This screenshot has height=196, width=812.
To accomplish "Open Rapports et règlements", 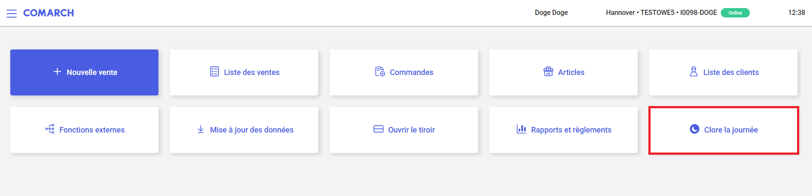I will [x=564, y=130].
